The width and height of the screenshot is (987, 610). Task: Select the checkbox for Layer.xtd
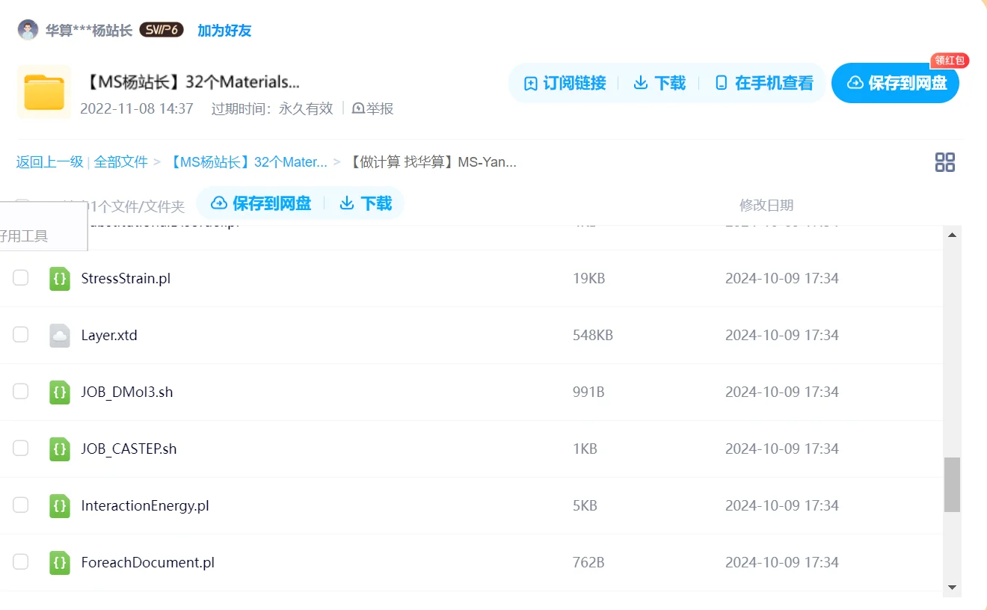[20, 334]
